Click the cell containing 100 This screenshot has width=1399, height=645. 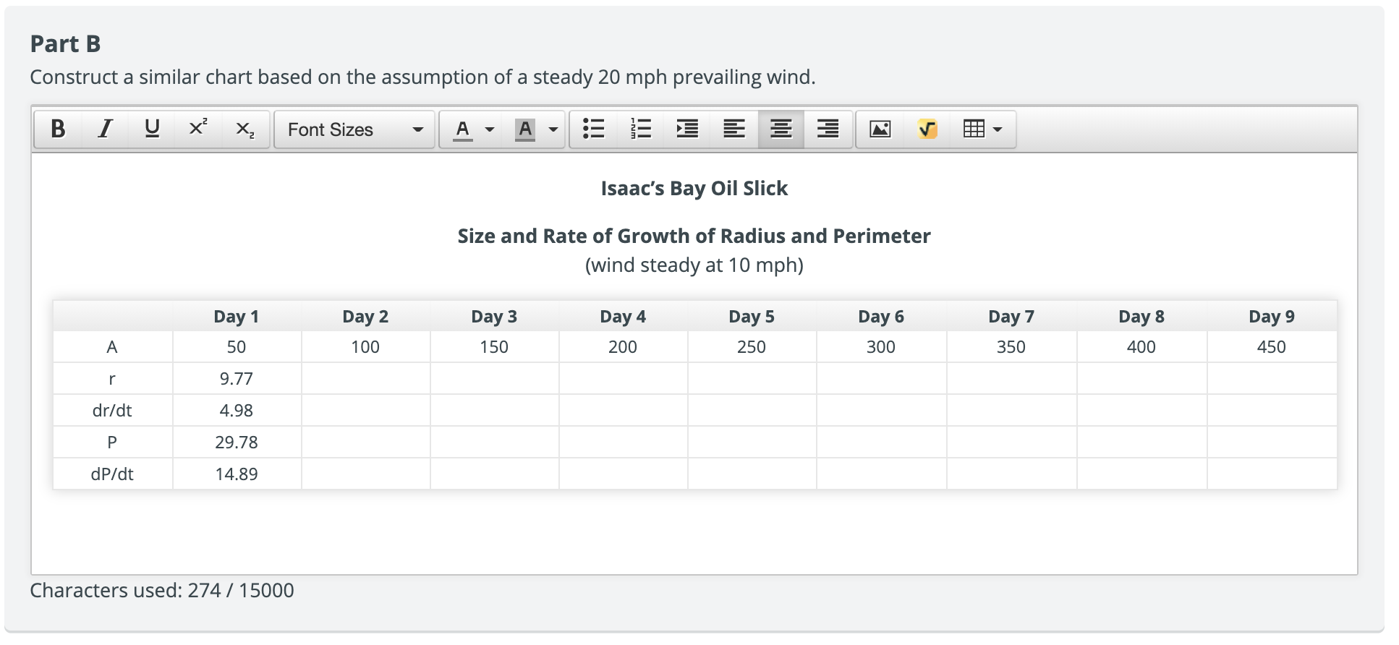(365, 347)
